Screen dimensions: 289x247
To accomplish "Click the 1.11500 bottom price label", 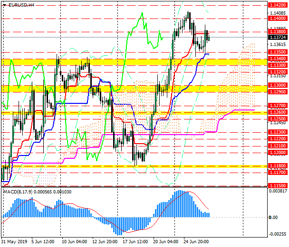I will coord(278,185).
